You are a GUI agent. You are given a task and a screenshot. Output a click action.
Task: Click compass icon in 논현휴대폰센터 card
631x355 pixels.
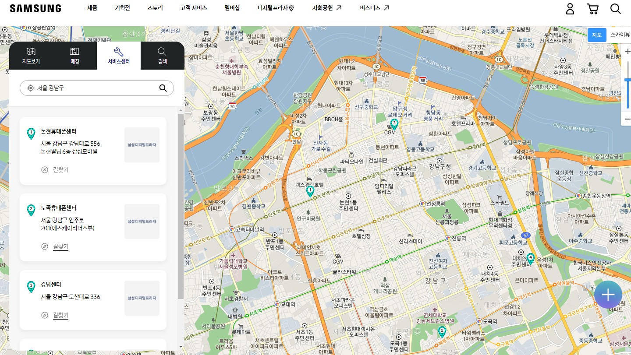point(44,170)
